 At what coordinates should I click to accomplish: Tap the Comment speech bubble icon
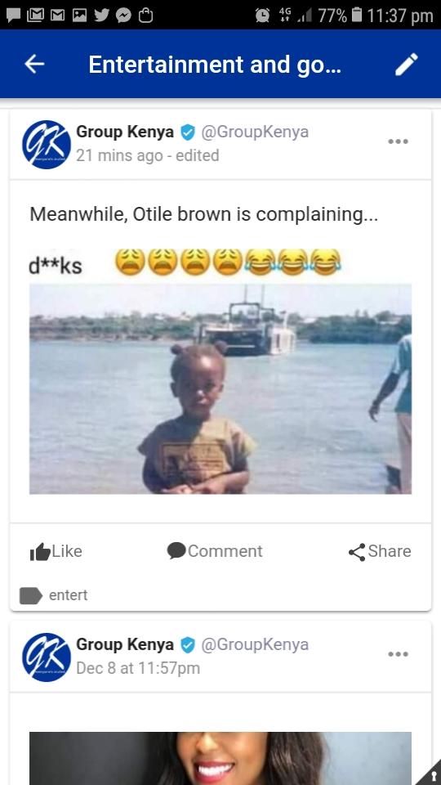[x=176, y=550]
